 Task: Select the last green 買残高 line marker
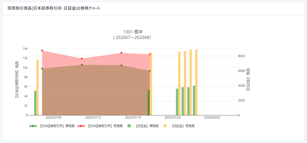click(x=150, y=71)
